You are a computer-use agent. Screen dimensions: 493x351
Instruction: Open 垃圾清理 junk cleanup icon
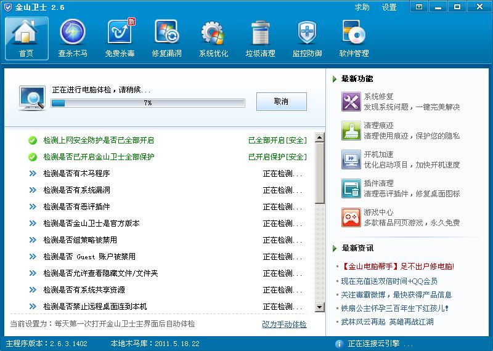point(260,33)
